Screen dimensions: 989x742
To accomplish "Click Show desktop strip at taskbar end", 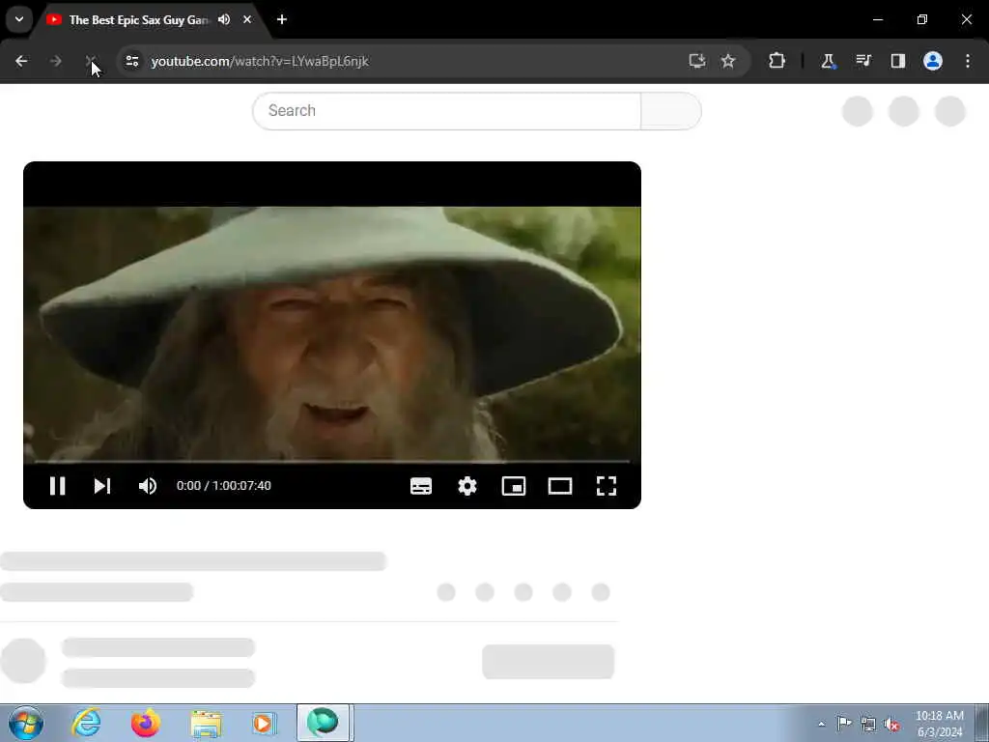I will [982, 723].
